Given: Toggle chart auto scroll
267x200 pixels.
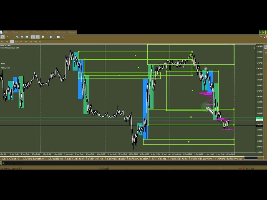Looking at the screenshot, I should pos(33,37).
